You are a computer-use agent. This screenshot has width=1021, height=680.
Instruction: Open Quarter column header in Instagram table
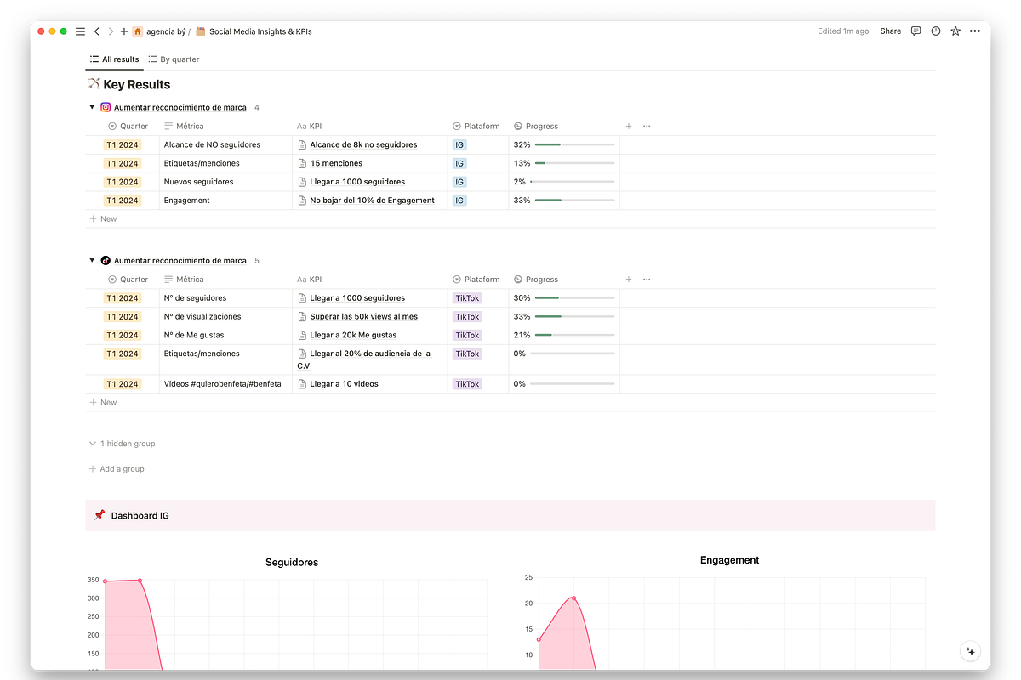[128, 126]
